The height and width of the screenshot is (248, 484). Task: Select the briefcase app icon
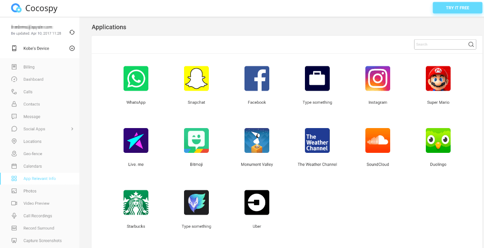pyautogui.click(x=317, y=78)
